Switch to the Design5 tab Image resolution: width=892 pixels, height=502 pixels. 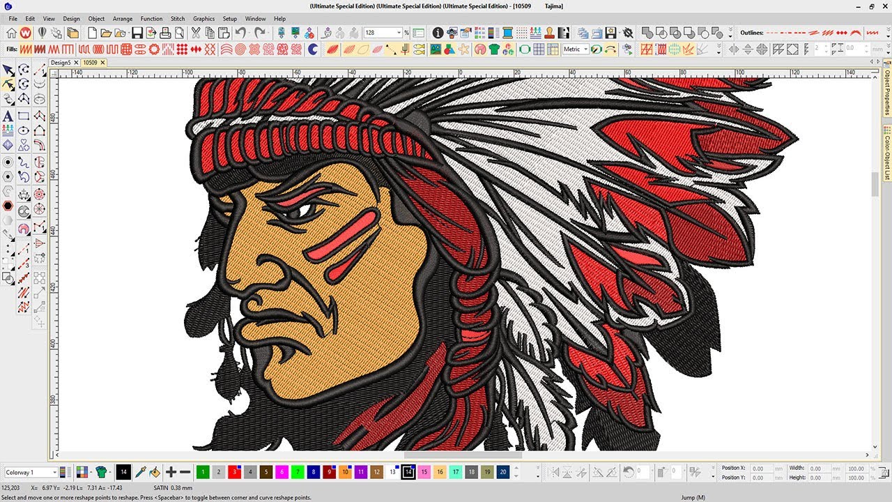60,62
